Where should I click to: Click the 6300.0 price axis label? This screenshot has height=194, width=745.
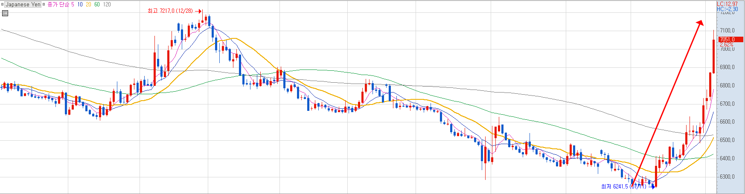(x=727, y=177)
